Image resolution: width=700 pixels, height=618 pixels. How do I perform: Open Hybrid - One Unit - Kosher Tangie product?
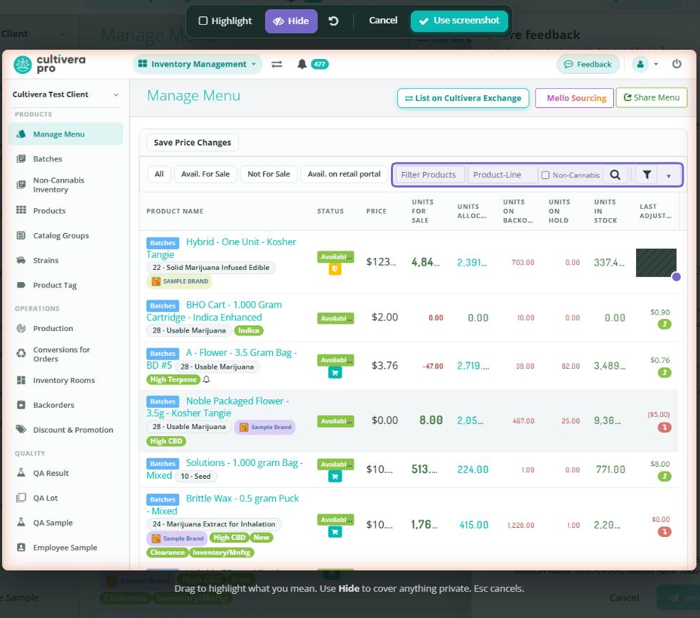[x=241, y=242]
